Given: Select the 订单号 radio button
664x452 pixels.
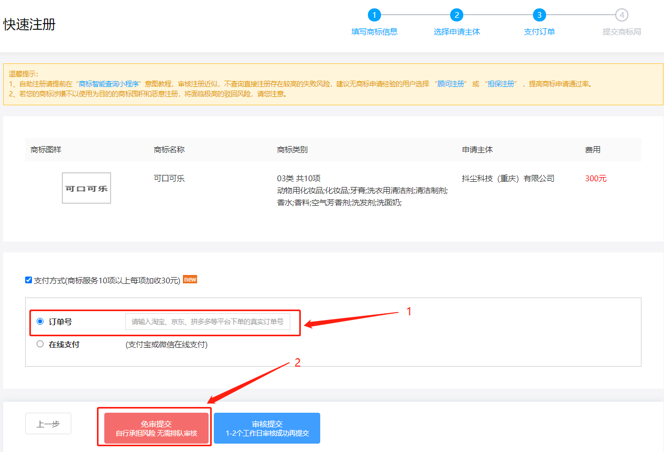Looking at the screenshot, I should 40,322.
